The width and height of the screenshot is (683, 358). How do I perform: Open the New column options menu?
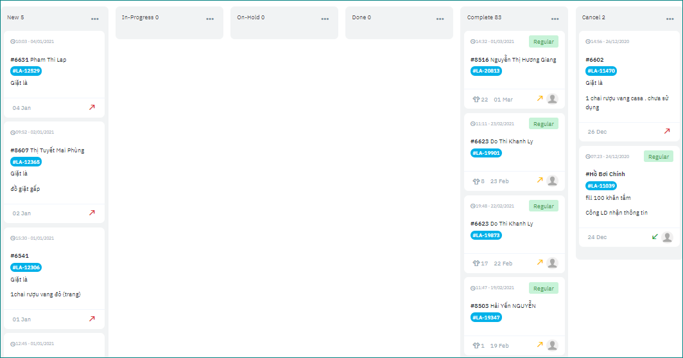(x=95, y=19)
